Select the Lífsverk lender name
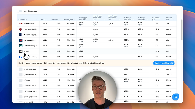This screenshot has width=195, height=109. click(x=27, y=80)
